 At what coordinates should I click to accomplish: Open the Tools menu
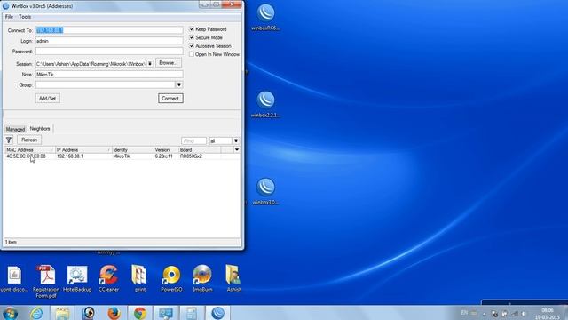[x=25, y=17]
